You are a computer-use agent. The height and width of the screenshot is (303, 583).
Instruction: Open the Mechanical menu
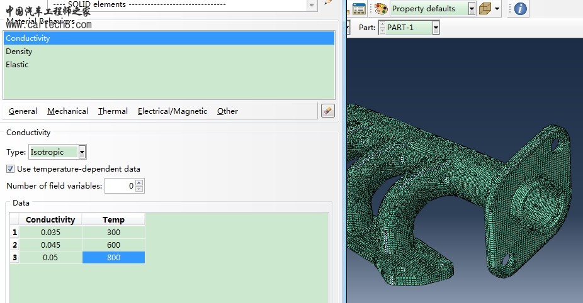pyautogui.click(x=67, y=111)
